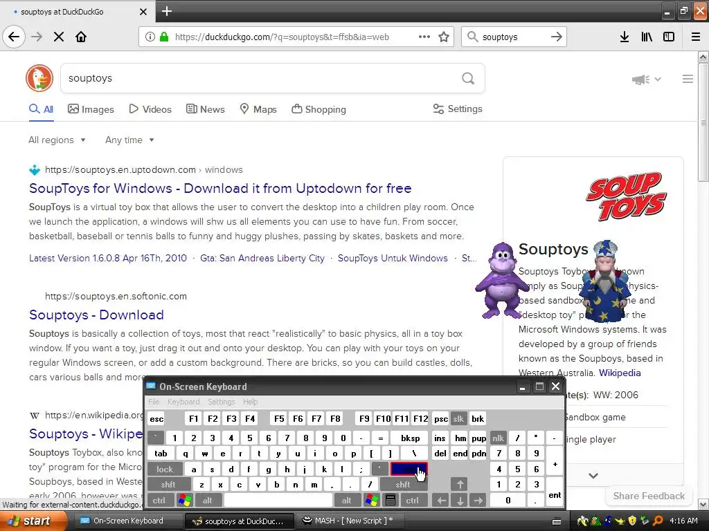The width and height of the screenshot is (709, 531).
Task: Toggle the right shft key
Action: [402, 485]
